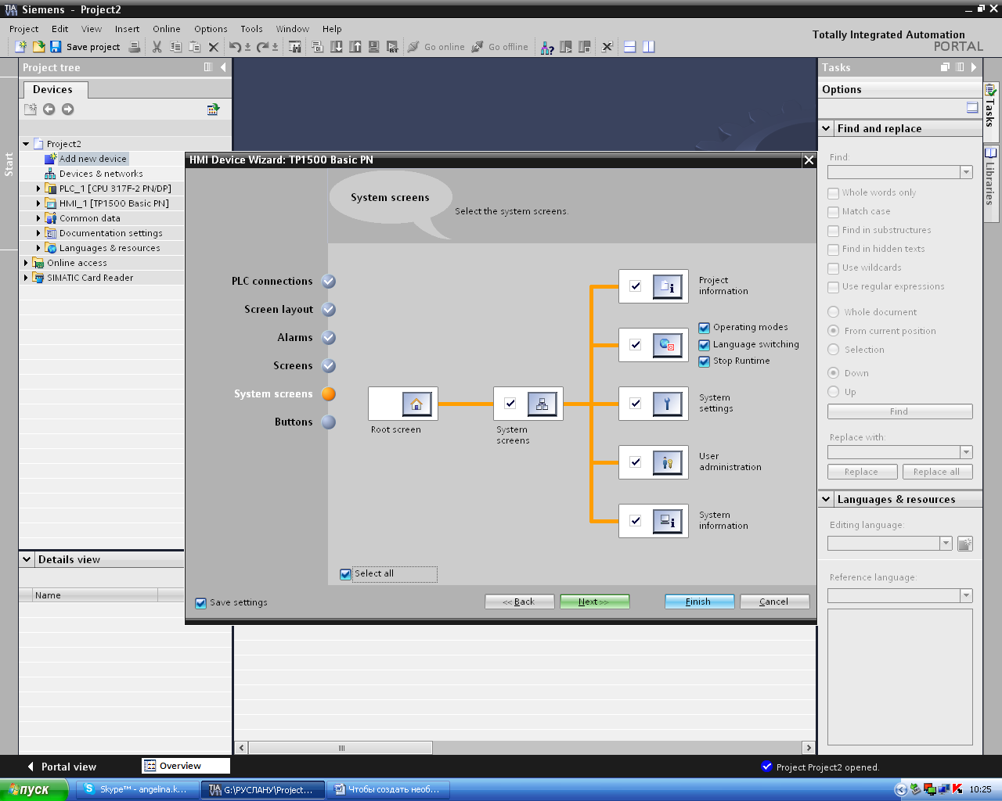Viewport: 1002px width, 801px height.
Task: Click the Delete X toolbar icon
Action: [x=213, y=47]
